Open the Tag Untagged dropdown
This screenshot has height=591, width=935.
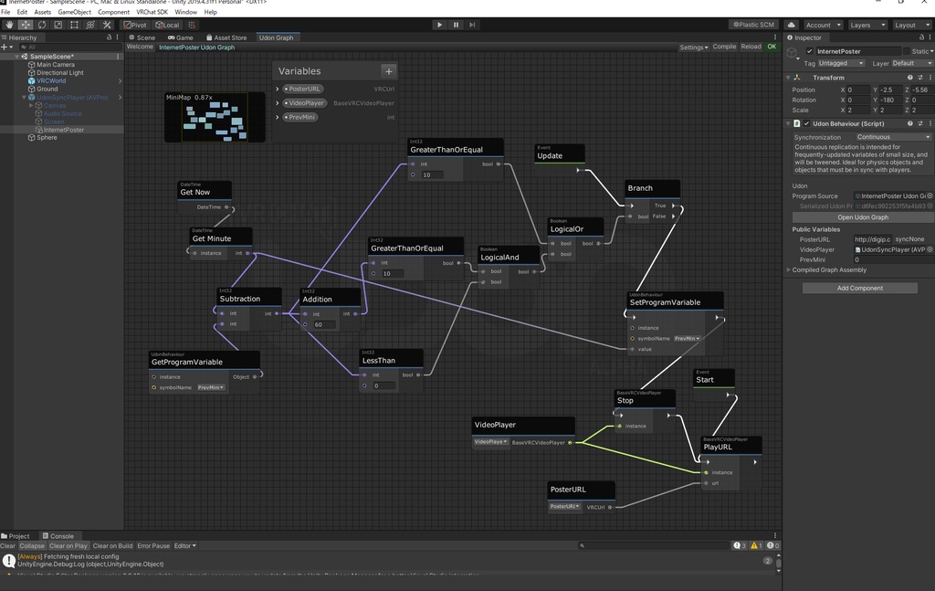tap(842, 63)
